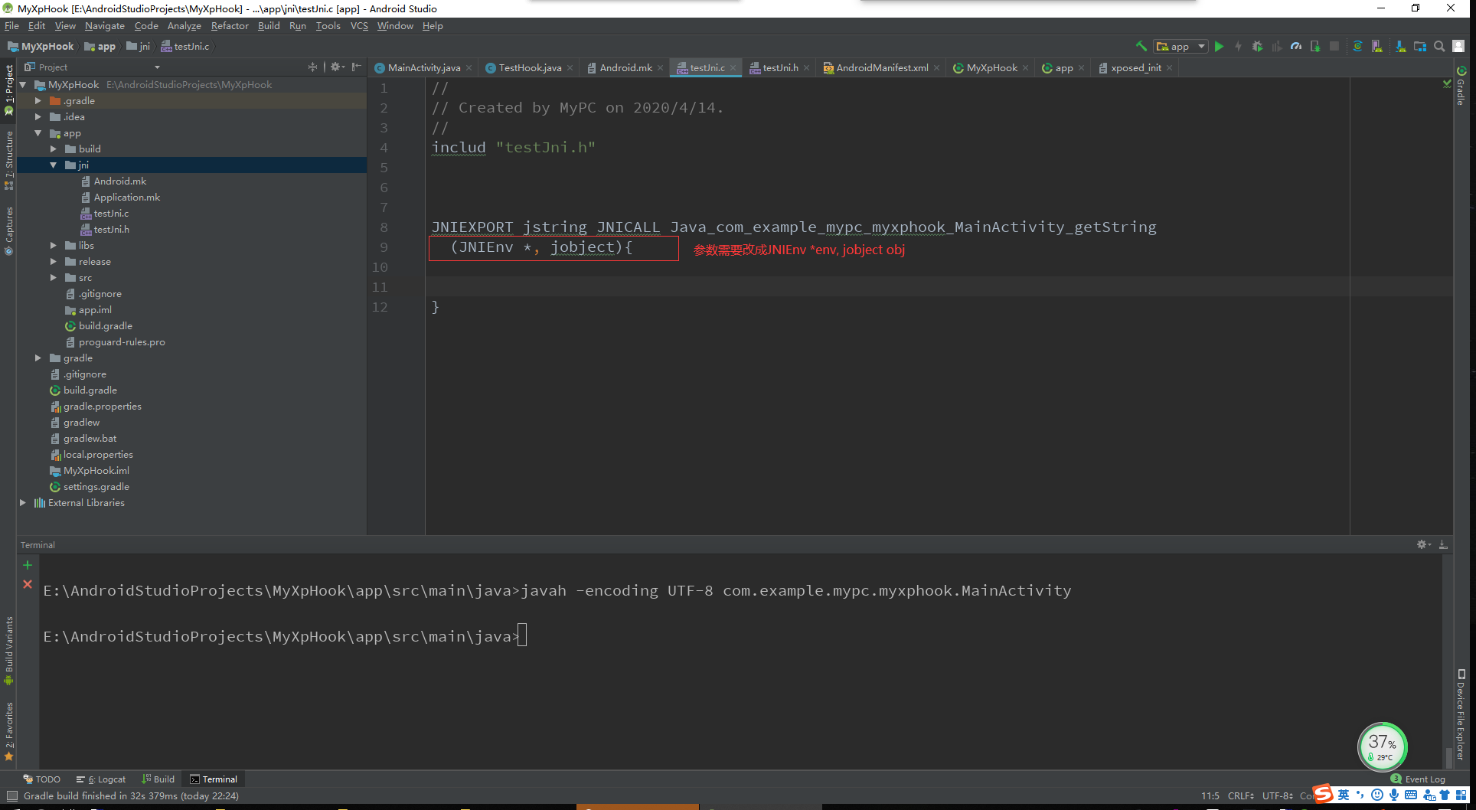This screenshot has width=1476, height=810.
Task: Collapse the jni folder
Action: (x=54, y=165)
